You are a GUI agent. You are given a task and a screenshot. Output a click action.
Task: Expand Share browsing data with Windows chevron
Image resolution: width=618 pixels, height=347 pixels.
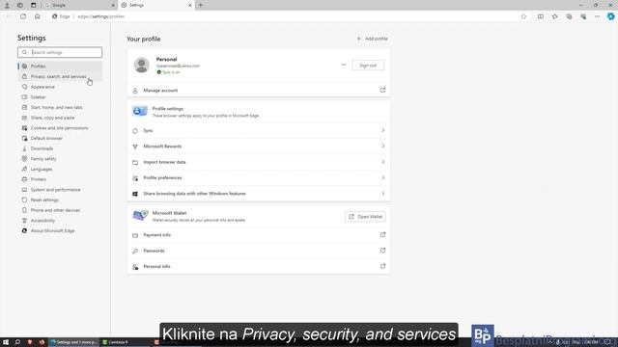(382, 193)
